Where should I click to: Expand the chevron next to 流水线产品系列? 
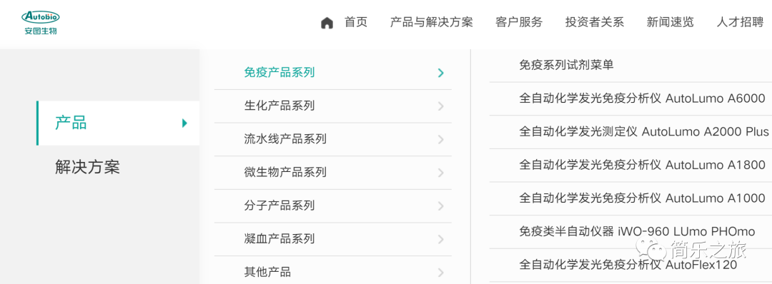tap(440, 140)
